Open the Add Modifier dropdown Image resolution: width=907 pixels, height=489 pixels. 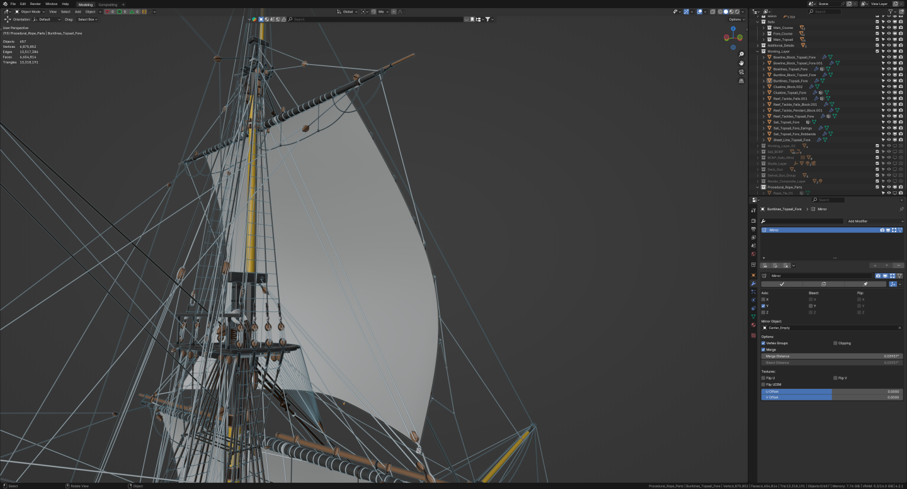coord(875,222)
